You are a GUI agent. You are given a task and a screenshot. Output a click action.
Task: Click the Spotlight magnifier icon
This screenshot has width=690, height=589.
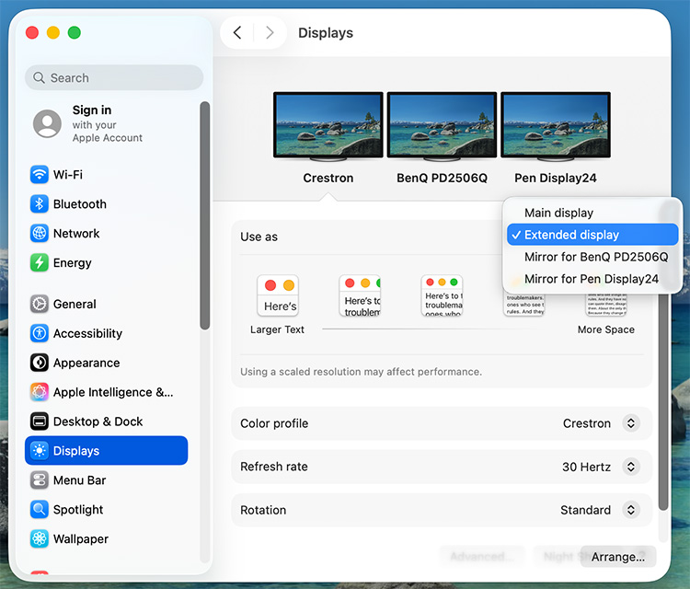(x=40, y=509)
